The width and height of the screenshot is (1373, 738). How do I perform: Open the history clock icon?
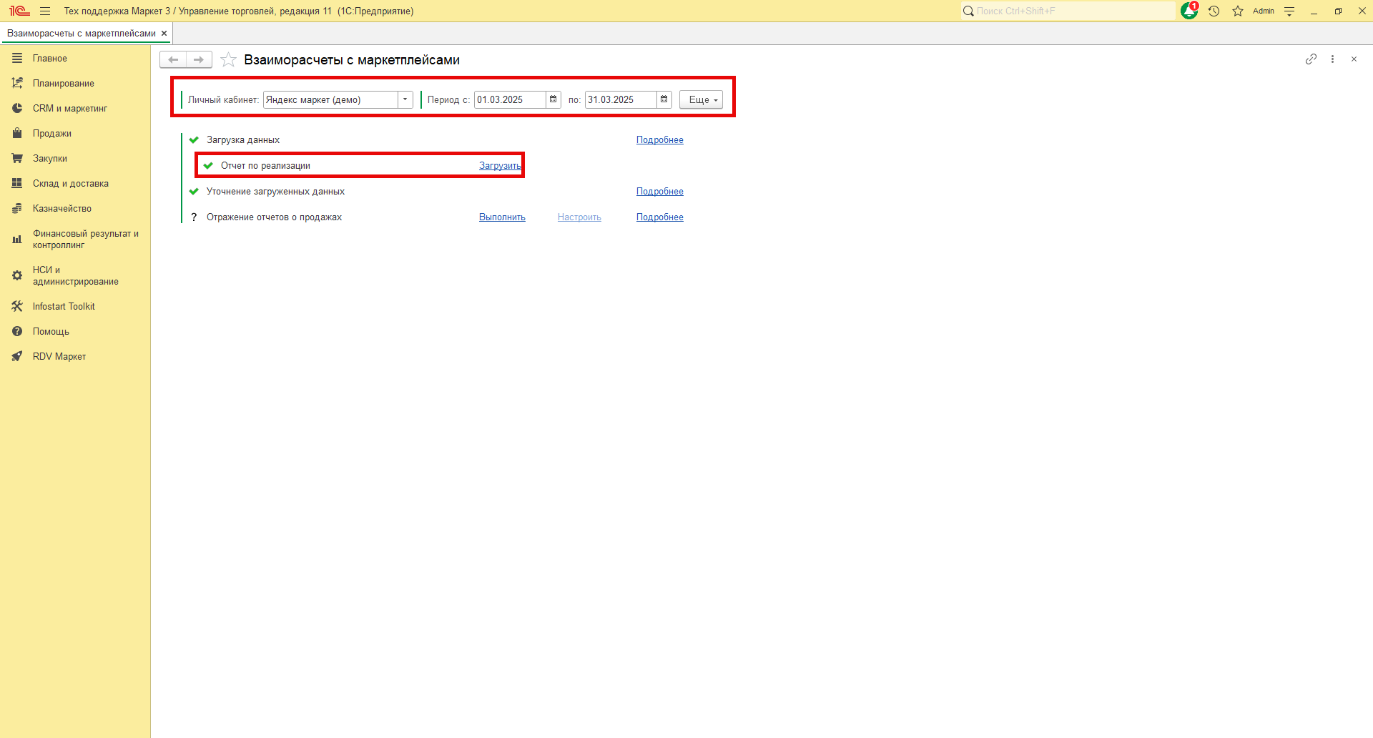pyautogui.click(x=1214, y=11)
